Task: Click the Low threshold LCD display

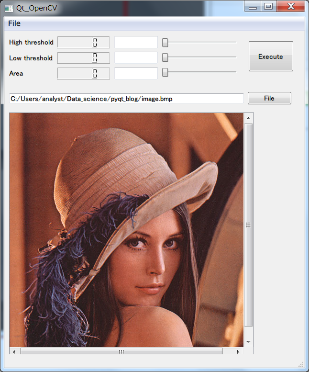Action: pos(83,57)
